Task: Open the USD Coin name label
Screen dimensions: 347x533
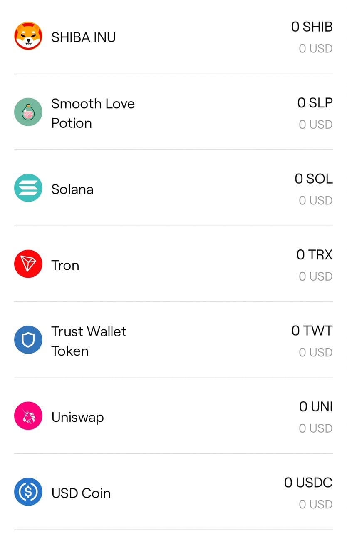Action: click(x=81, y=493)
